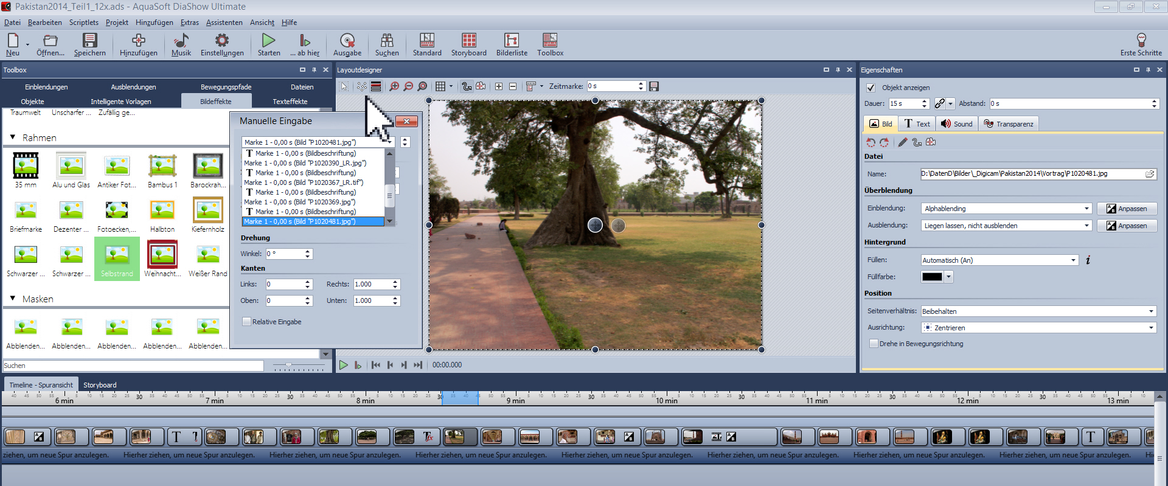The width and height of the screenshot is (1168, 486).
Task: Select the Bambus 1 frame effect
Action: pos(162,166)
